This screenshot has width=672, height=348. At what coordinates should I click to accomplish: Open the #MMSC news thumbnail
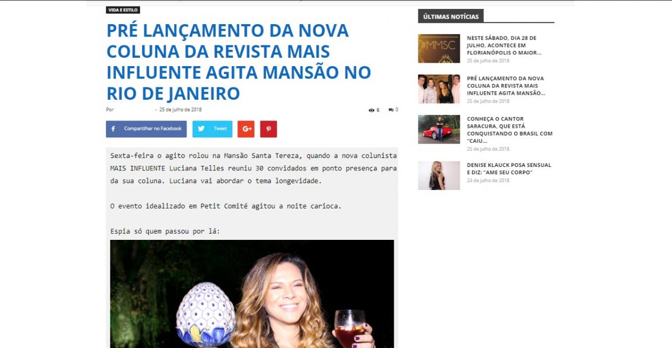pos(439,49)
